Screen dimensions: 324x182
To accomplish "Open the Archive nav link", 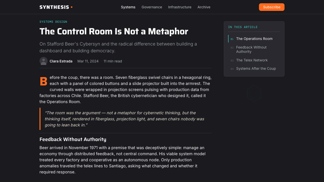I will point(204,7).
